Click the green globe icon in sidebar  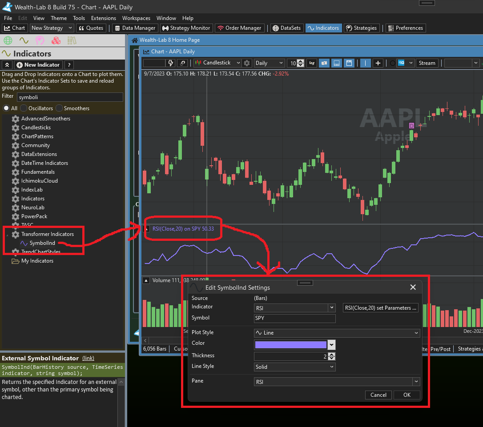(8, 41)
